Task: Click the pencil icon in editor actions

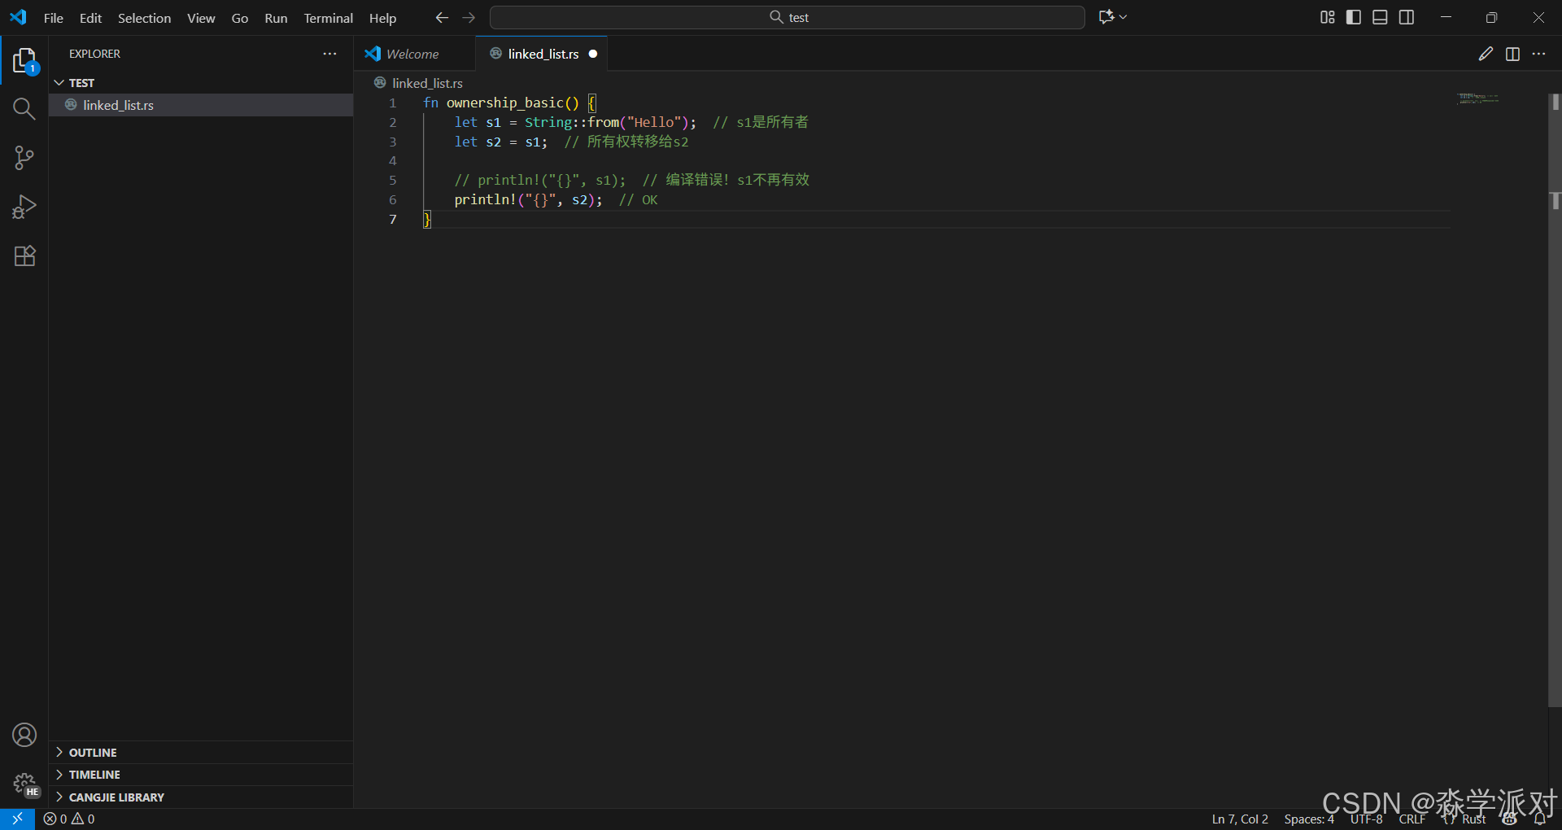Action: pyautogui.click(x=1486, y=54)
